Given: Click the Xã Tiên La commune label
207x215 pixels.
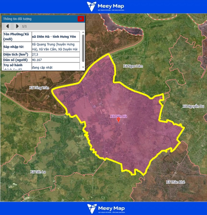Looking at the screenshot, I should (x=38, y=172).
